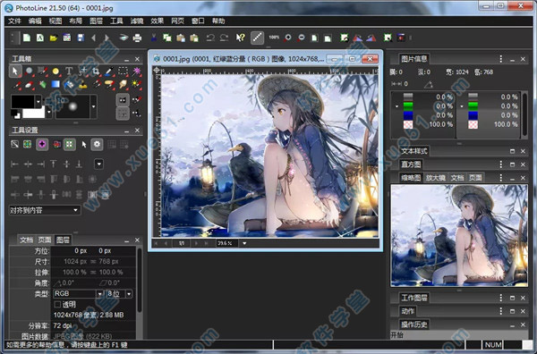This screenshot has height=354, width=537.
Task: Enable the 透明 checkbox
Action: tap(57, 304)
